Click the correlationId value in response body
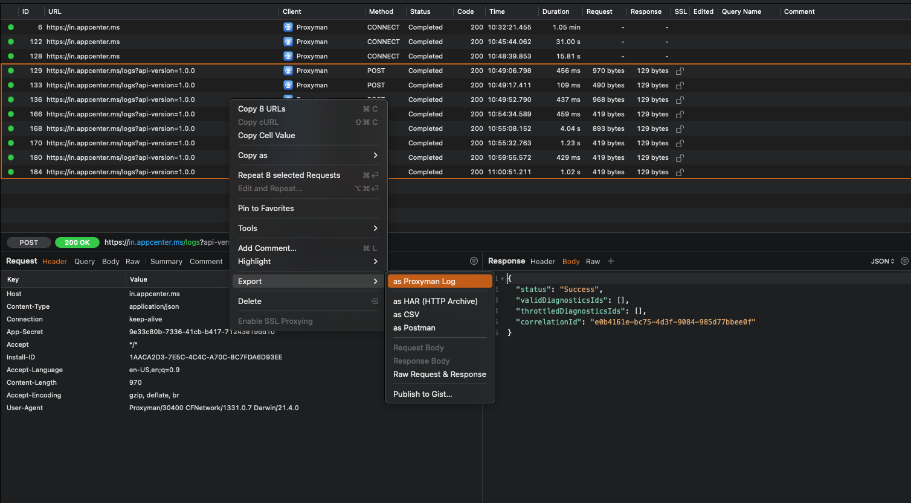Screen dimensions: 911x503 (673, 322)
